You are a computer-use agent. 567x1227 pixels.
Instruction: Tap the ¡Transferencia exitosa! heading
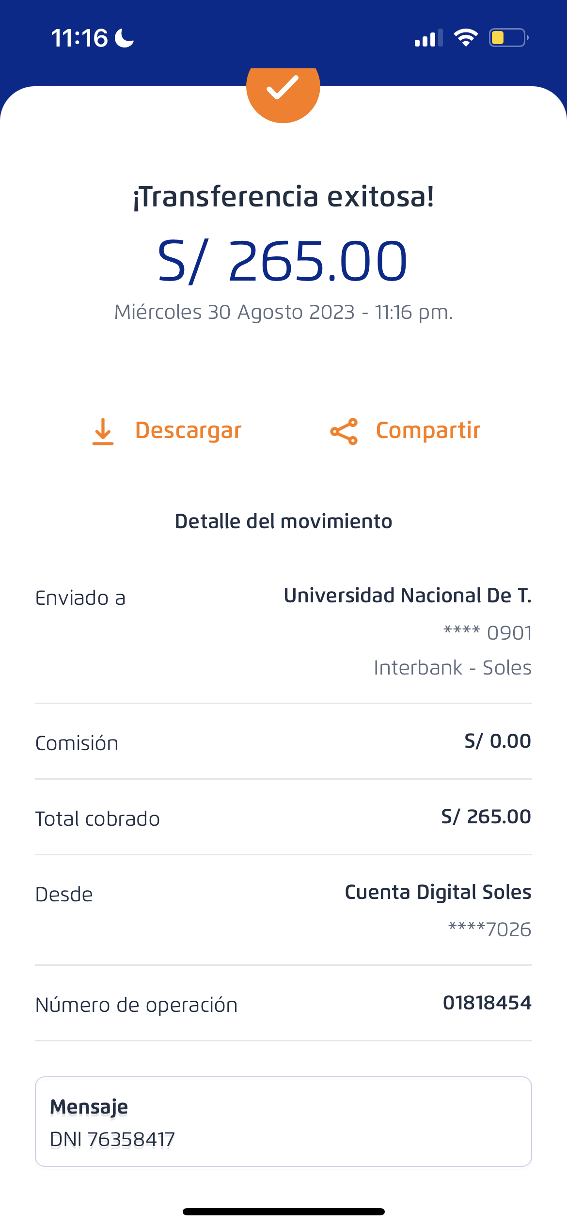(283, 197)
